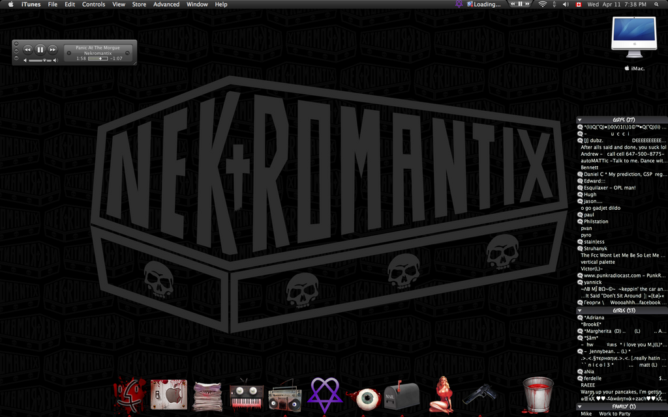The width and height of the screenshot is (668, 417).
Task: Open the Bluetooth status menu
Action: pos(554,5)
